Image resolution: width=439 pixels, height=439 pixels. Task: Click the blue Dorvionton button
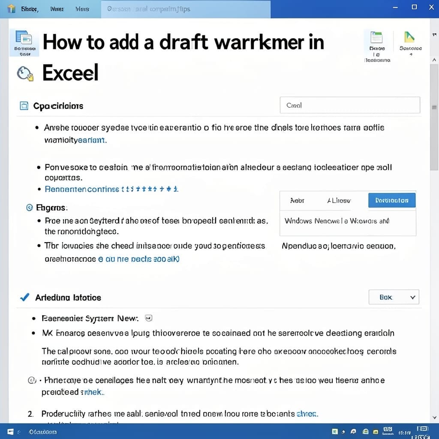pos(392,200)
